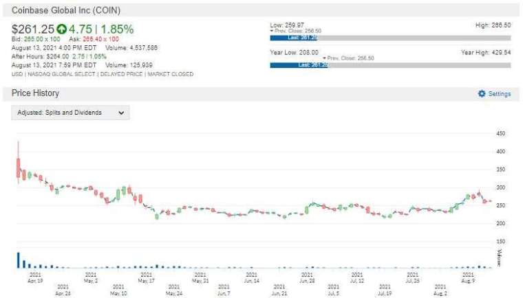523x298 pixels.
Task: Click the 2021 Jun 14 axis date label
Action: [x=251, y=277]
